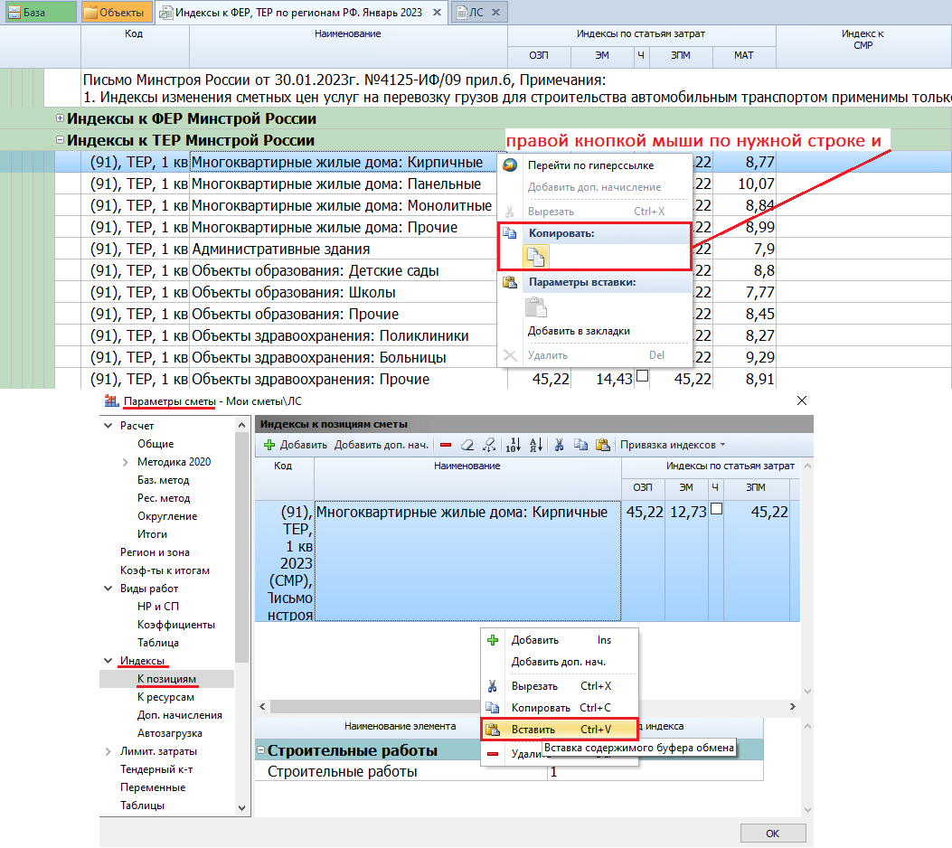Image resolution: width=952 pixels, height=848 pixels.
Task: Open the Привязка индексов dropdown
Action: pyautogui.click(x=673, y=445)
